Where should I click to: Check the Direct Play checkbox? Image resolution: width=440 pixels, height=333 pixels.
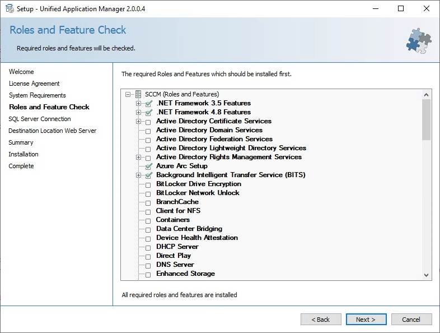tap(148, 257)
